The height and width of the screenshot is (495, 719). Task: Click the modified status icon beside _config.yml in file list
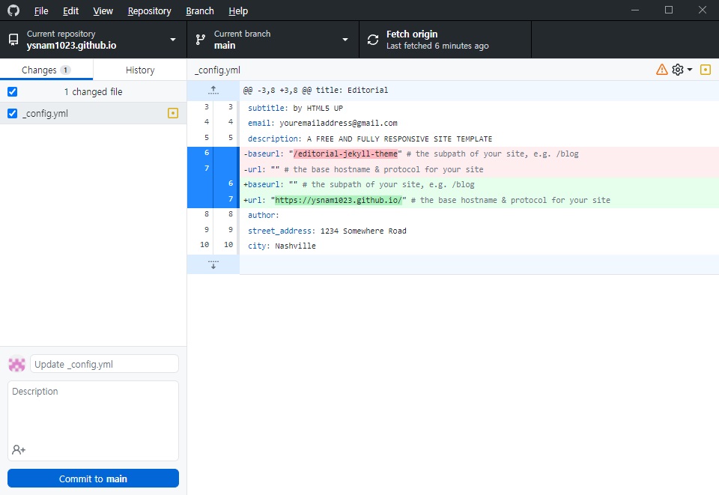(x=173, y=114)
